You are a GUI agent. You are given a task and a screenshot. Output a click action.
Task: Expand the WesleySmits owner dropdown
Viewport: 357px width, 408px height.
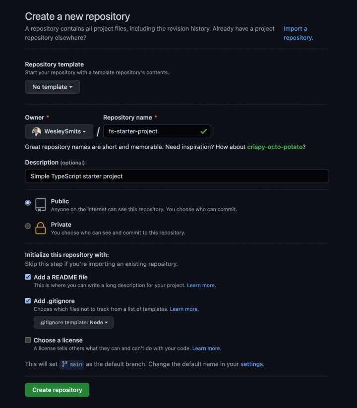tap(59, 131)
